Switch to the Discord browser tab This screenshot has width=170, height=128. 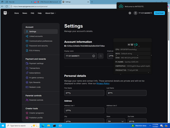click(x=48, y=2)
